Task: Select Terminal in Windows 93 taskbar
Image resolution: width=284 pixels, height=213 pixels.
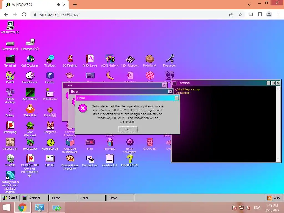Action: [x=34, y=198]
